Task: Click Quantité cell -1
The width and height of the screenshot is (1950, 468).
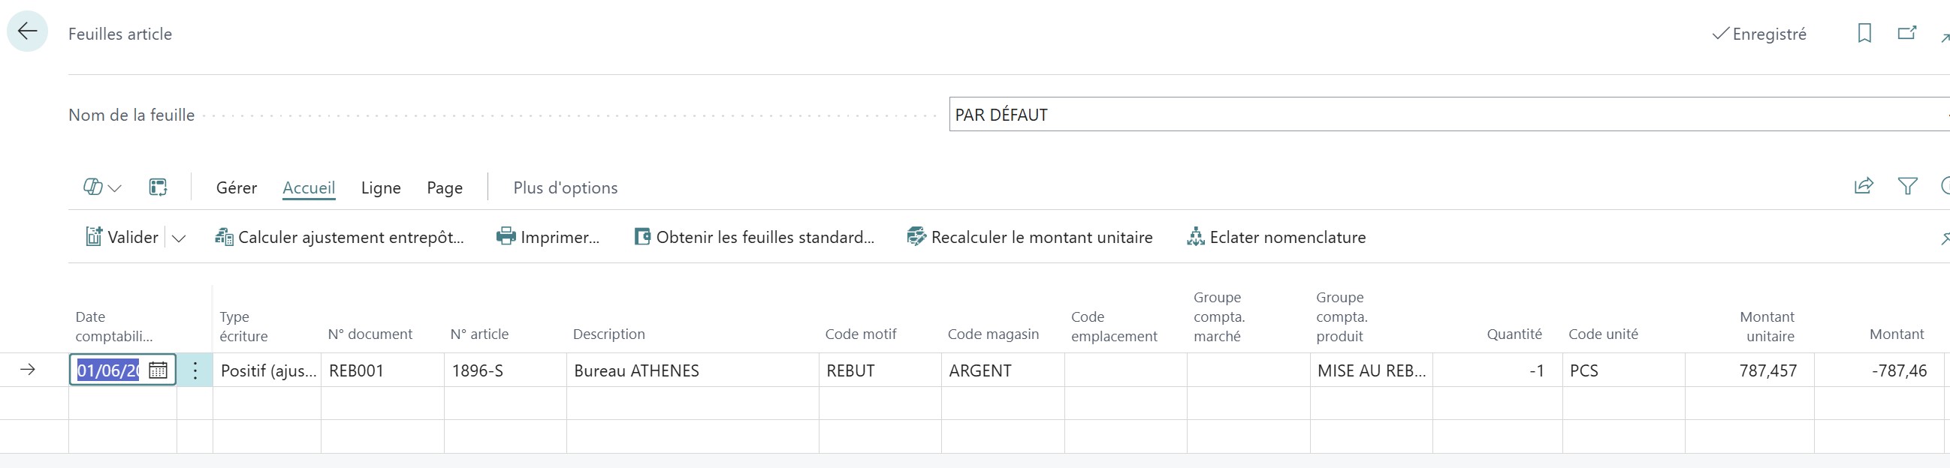Action: (x=1497, y=370)
